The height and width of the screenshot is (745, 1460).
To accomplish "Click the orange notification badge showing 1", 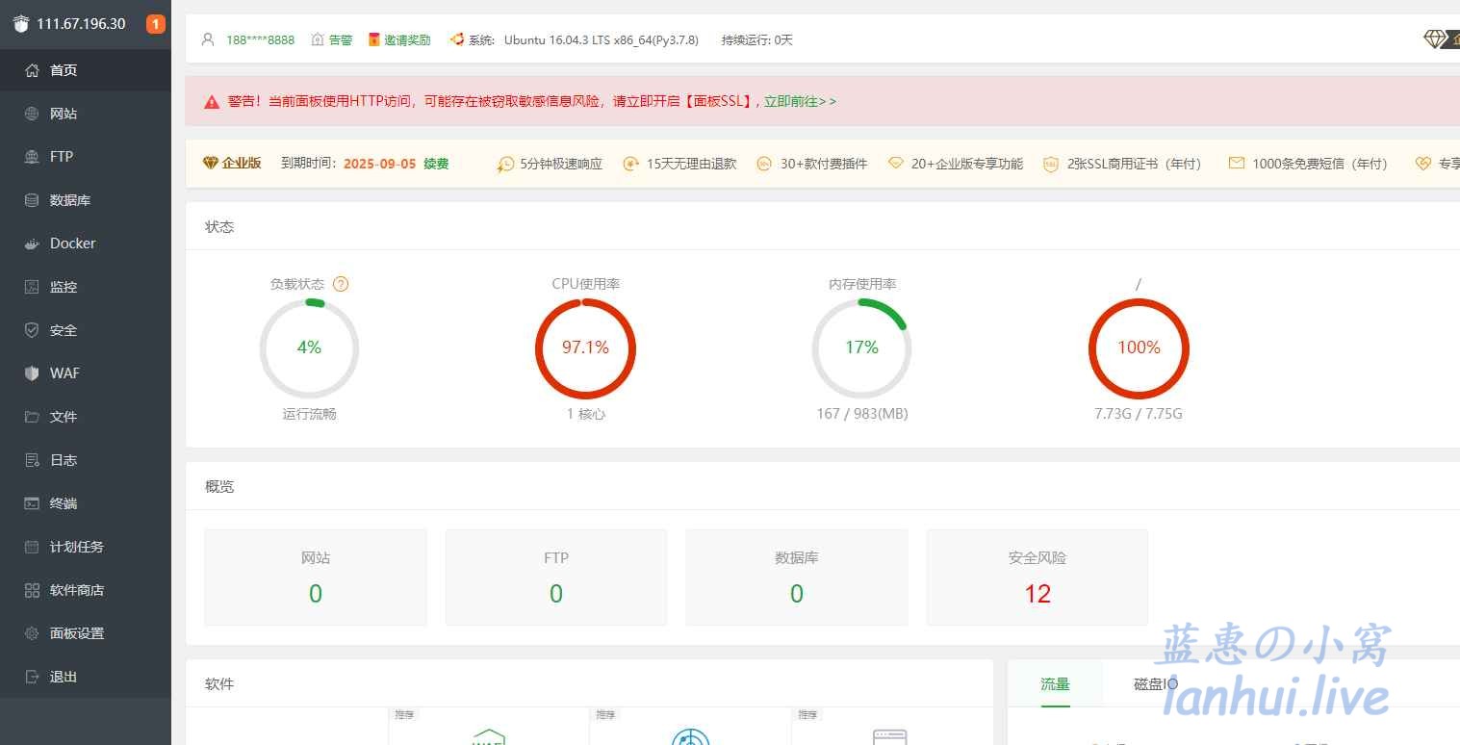I will click(155, 24).
